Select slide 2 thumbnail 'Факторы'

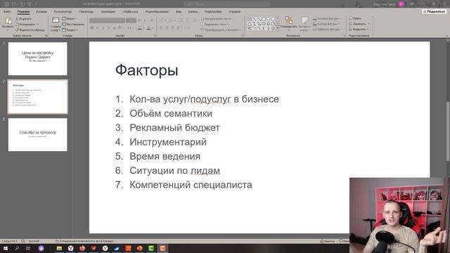pyautogui.click(x=37, y=97)
